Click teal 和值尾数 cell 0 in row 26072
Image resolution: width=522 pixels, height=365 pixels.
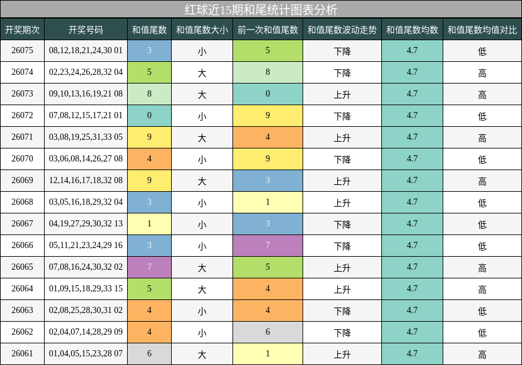coord(149,115)
